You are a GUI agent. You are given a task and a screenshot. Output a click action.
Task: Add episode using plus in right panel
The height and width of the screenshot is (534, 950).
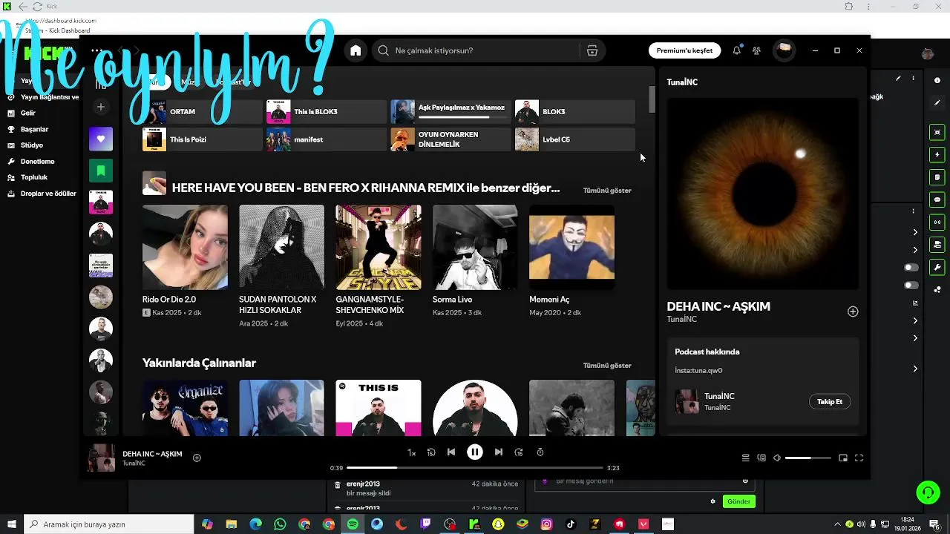(853, 311)
